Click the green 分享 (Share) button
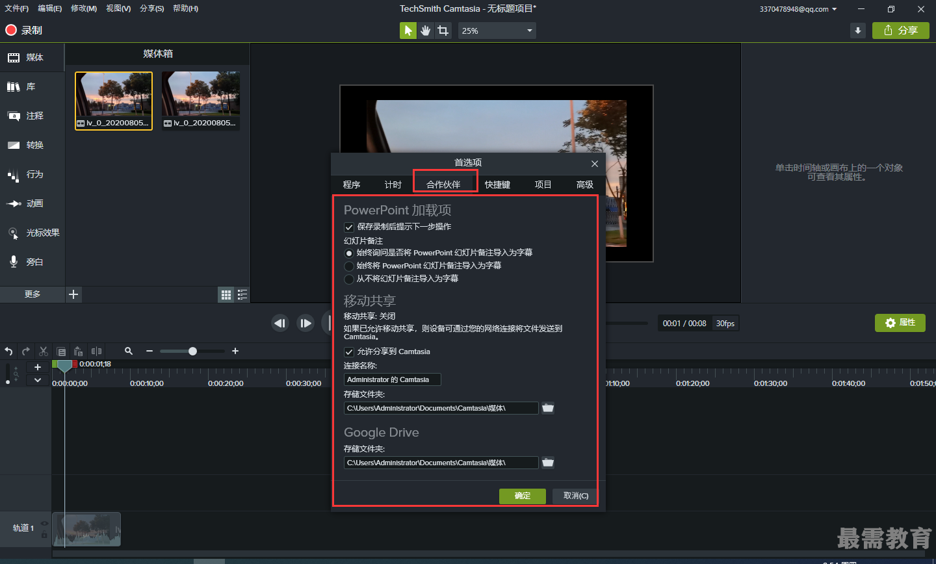 click(x=901, y=31)
